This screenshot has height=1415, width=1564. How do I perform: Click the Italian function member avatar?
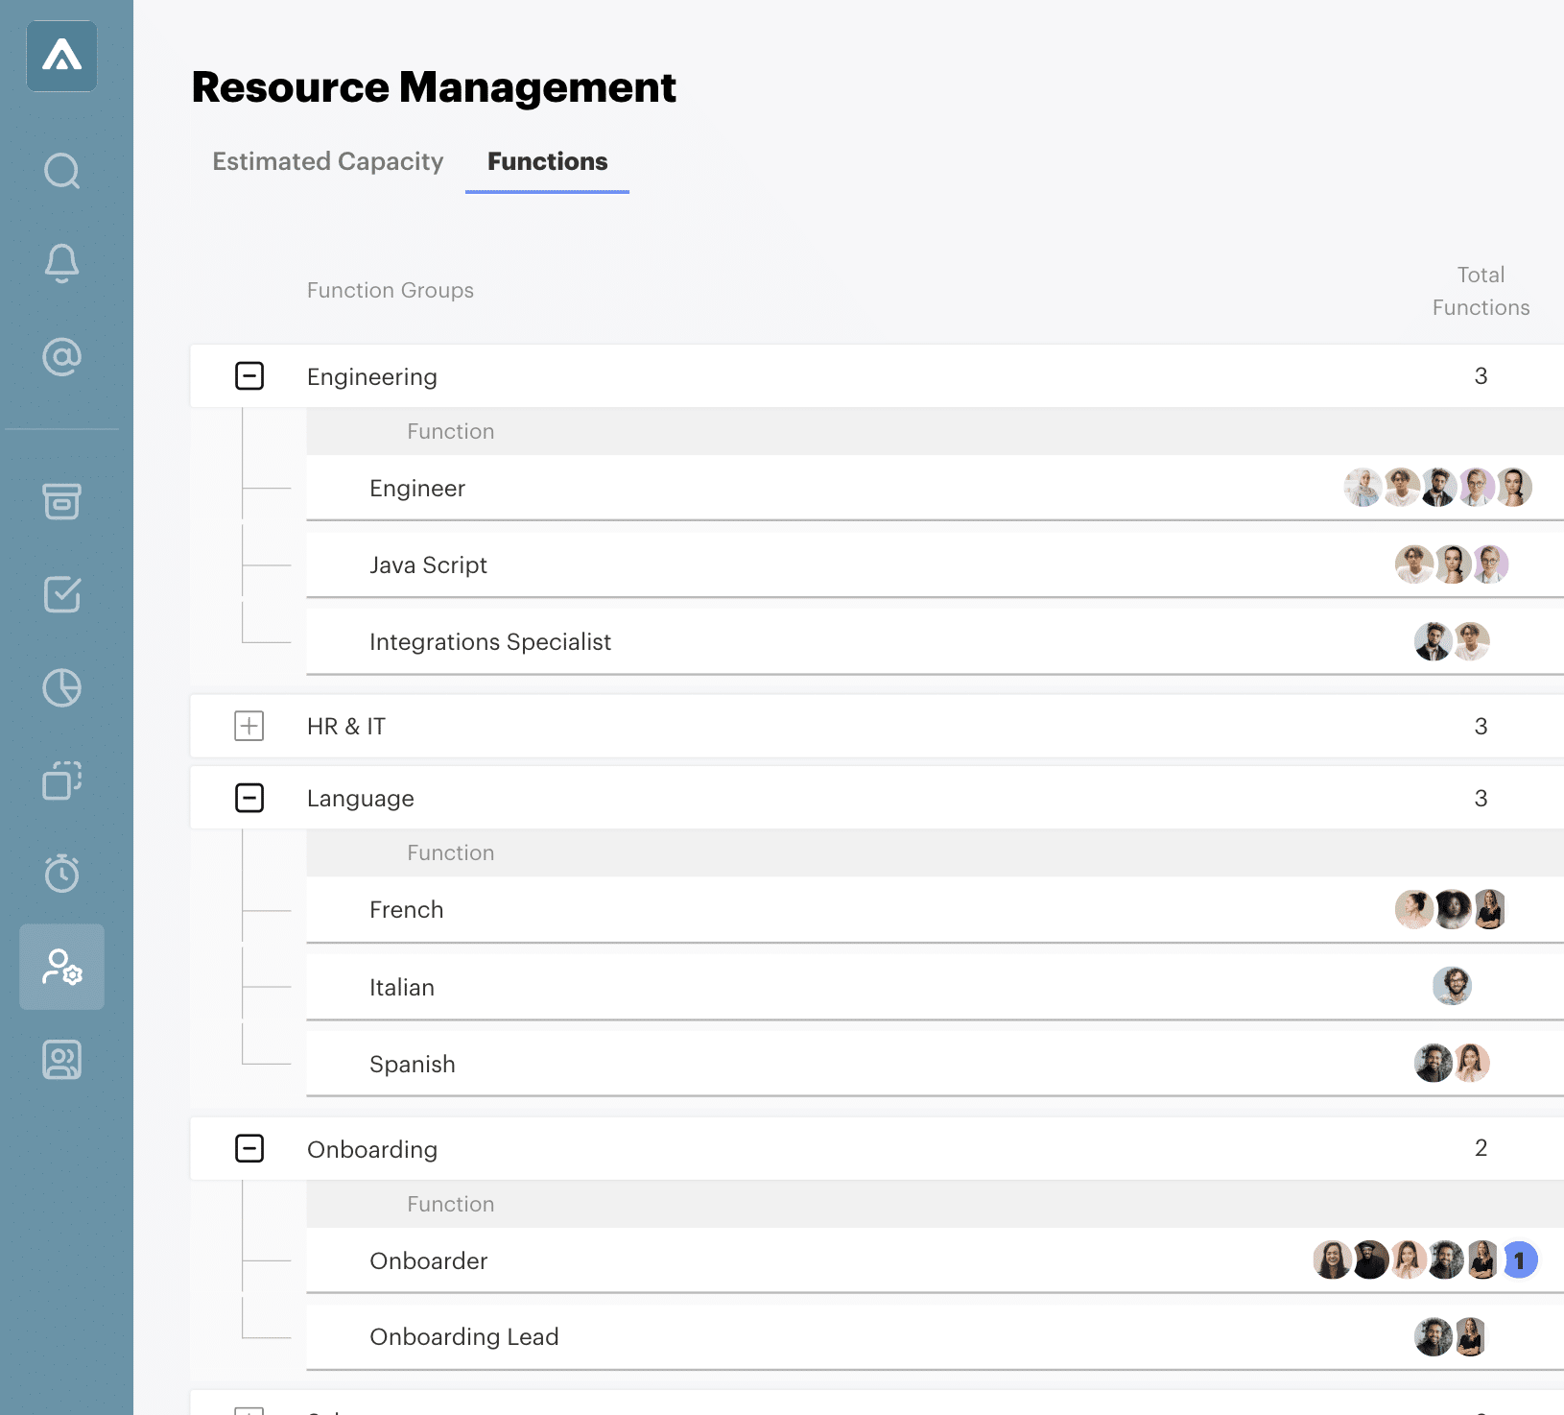click(x=1452, y=986)
